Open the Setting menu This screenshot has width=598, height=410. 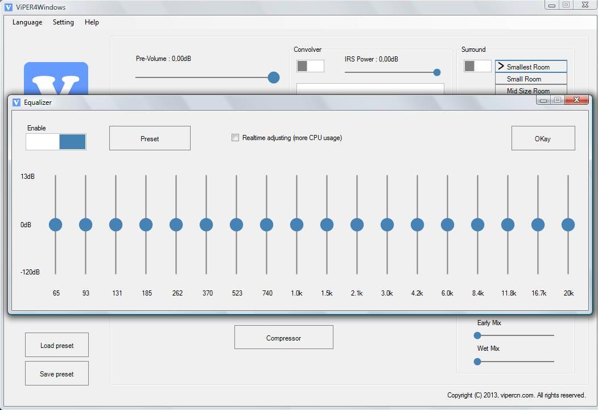pyautogui.click(x=63, y=22)
